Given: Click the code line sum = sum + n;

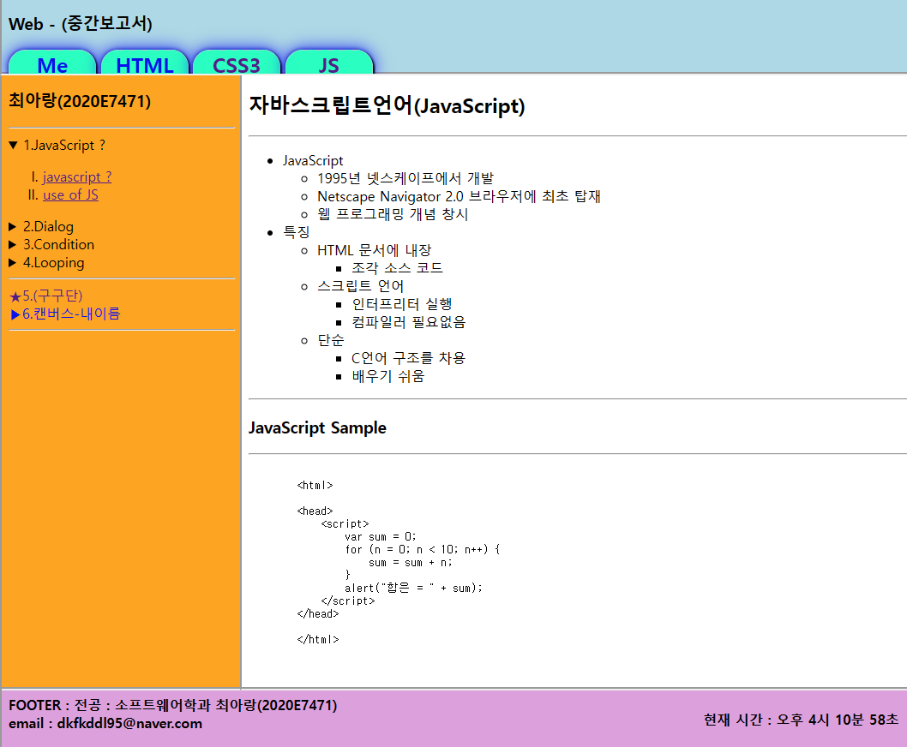Looking at the screenshot, I should click(x=410, y=563).
